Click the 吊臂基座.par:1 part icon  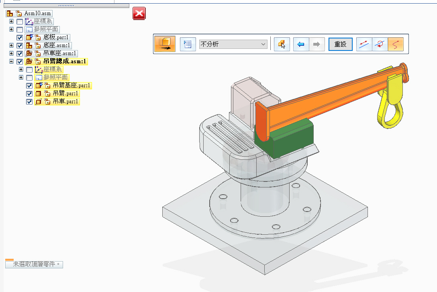(x=39, y=86)
